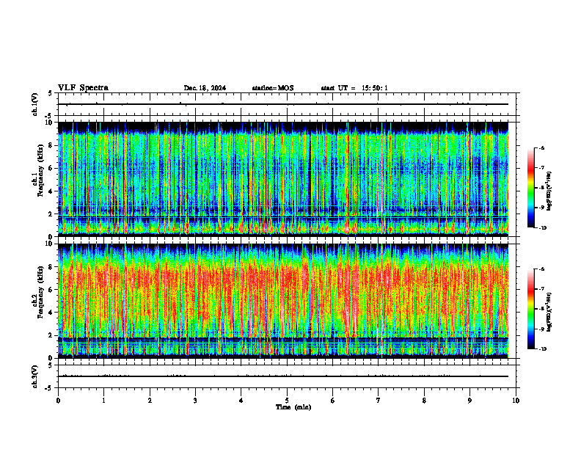Click the "VLF Spectra" title text
The width and height of the screenshot is (581, 449).
pyautogui.click(x=84, y=88)
